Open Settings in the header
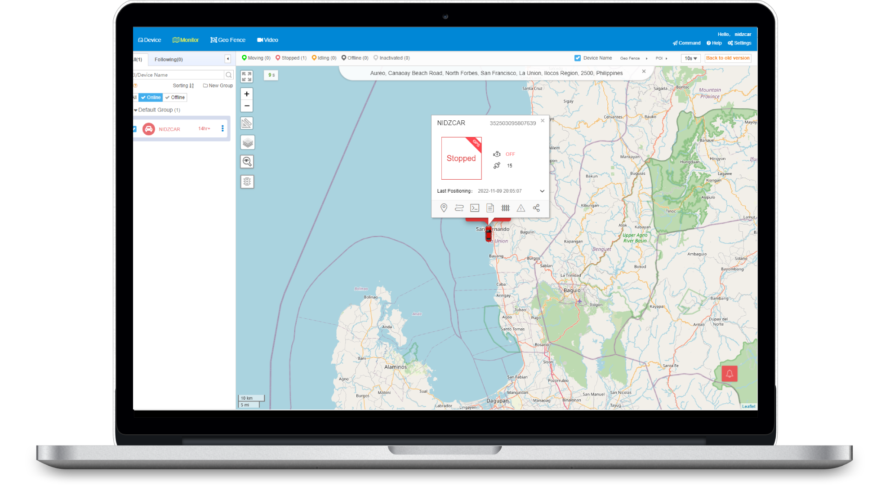890x485 pixels. point(739,43)
